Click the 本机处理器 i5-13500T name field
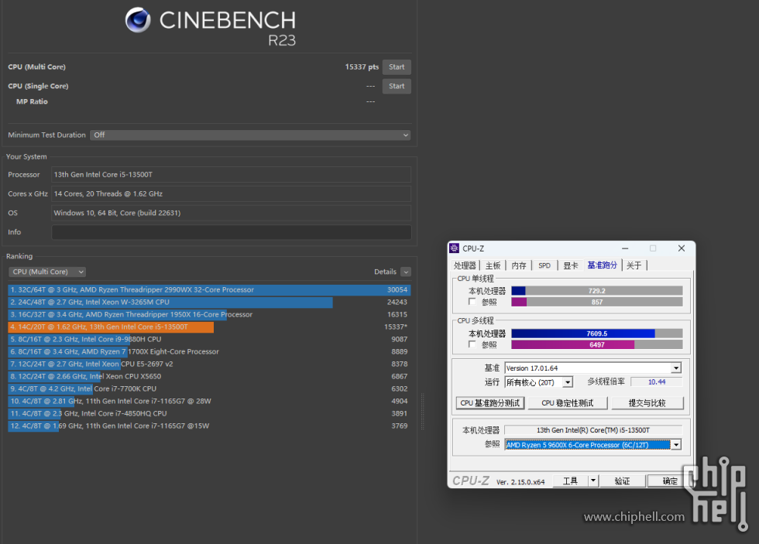This screenshot has height=544, width=759. 593,430
